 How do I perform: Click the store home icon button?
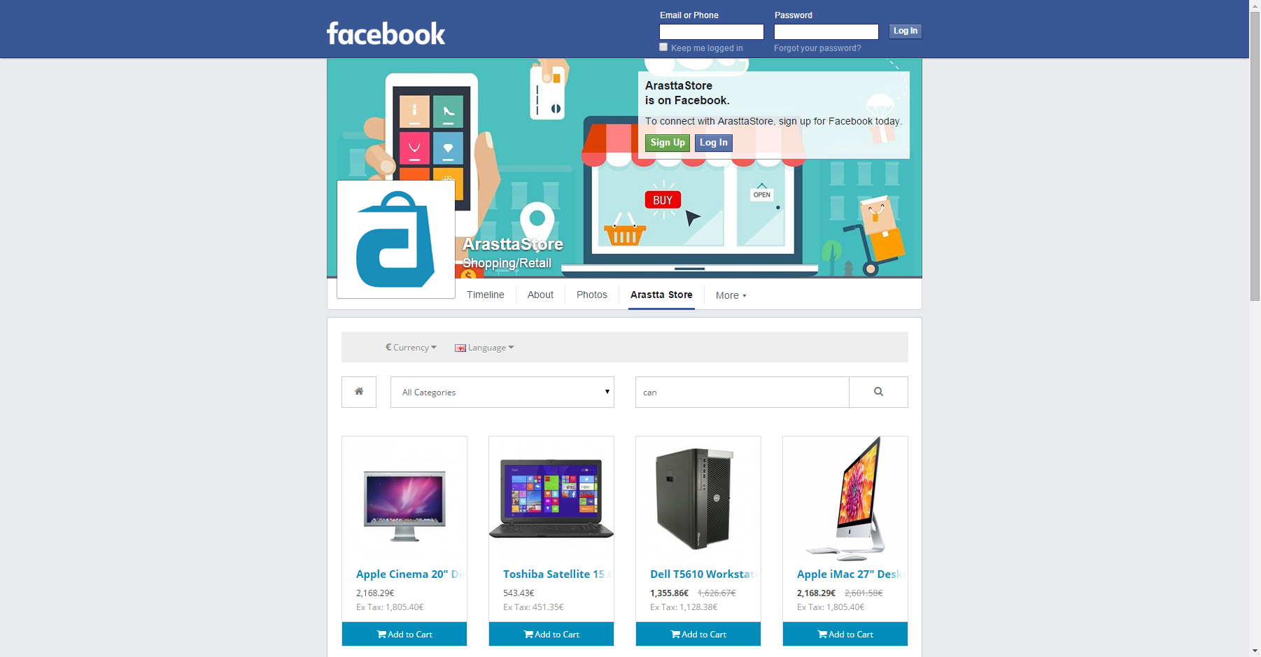[x=359, y=392]
